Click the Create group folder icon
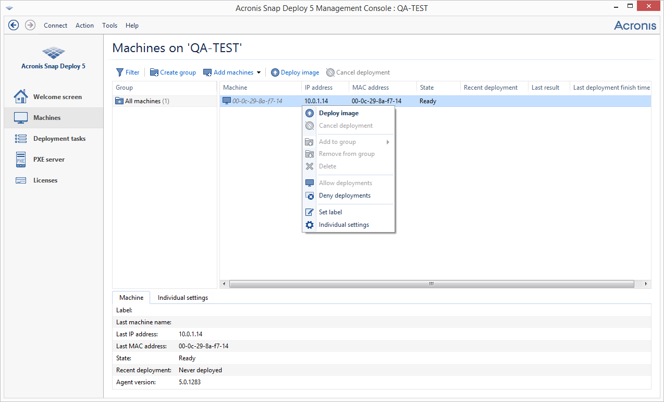 (154, 72)
